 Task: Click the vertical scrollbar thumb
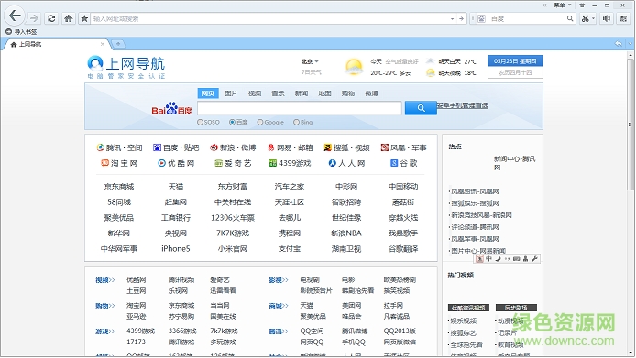tap(630, 124)
